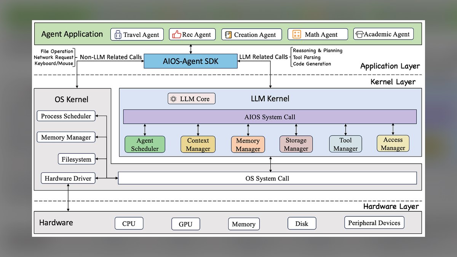Select the yellow Context Manager module

[x=198, y=145]
